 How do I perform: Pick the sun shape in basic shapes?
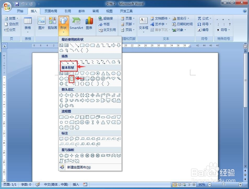[x=61, y=84]
